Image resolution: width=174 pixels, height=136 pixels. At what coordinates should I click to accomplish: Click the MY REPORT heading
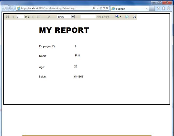[x=64, y=30]
